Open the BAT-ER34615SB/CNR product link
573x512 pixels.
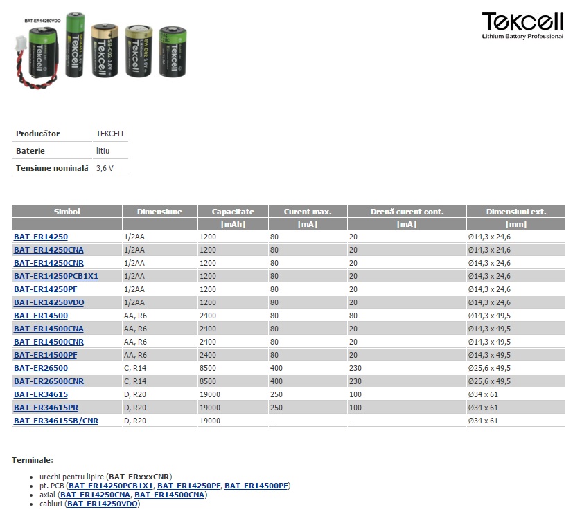[x=56, y=421]
